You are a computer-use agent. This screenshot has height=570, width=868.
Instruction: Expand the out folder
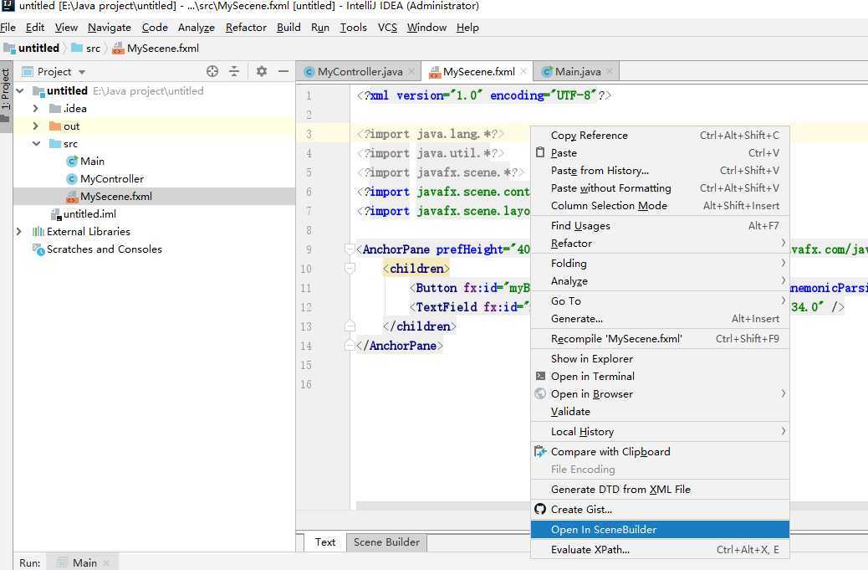[36, 126]
